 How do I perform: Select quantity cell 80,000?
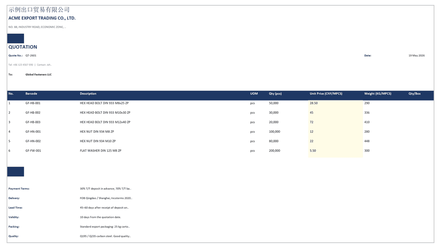[x=274, y=141]
